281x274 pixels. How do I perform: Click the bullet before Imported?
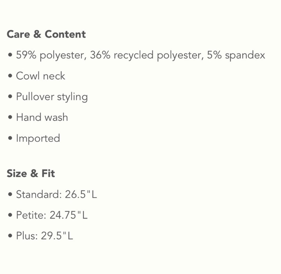coord(10,138)
